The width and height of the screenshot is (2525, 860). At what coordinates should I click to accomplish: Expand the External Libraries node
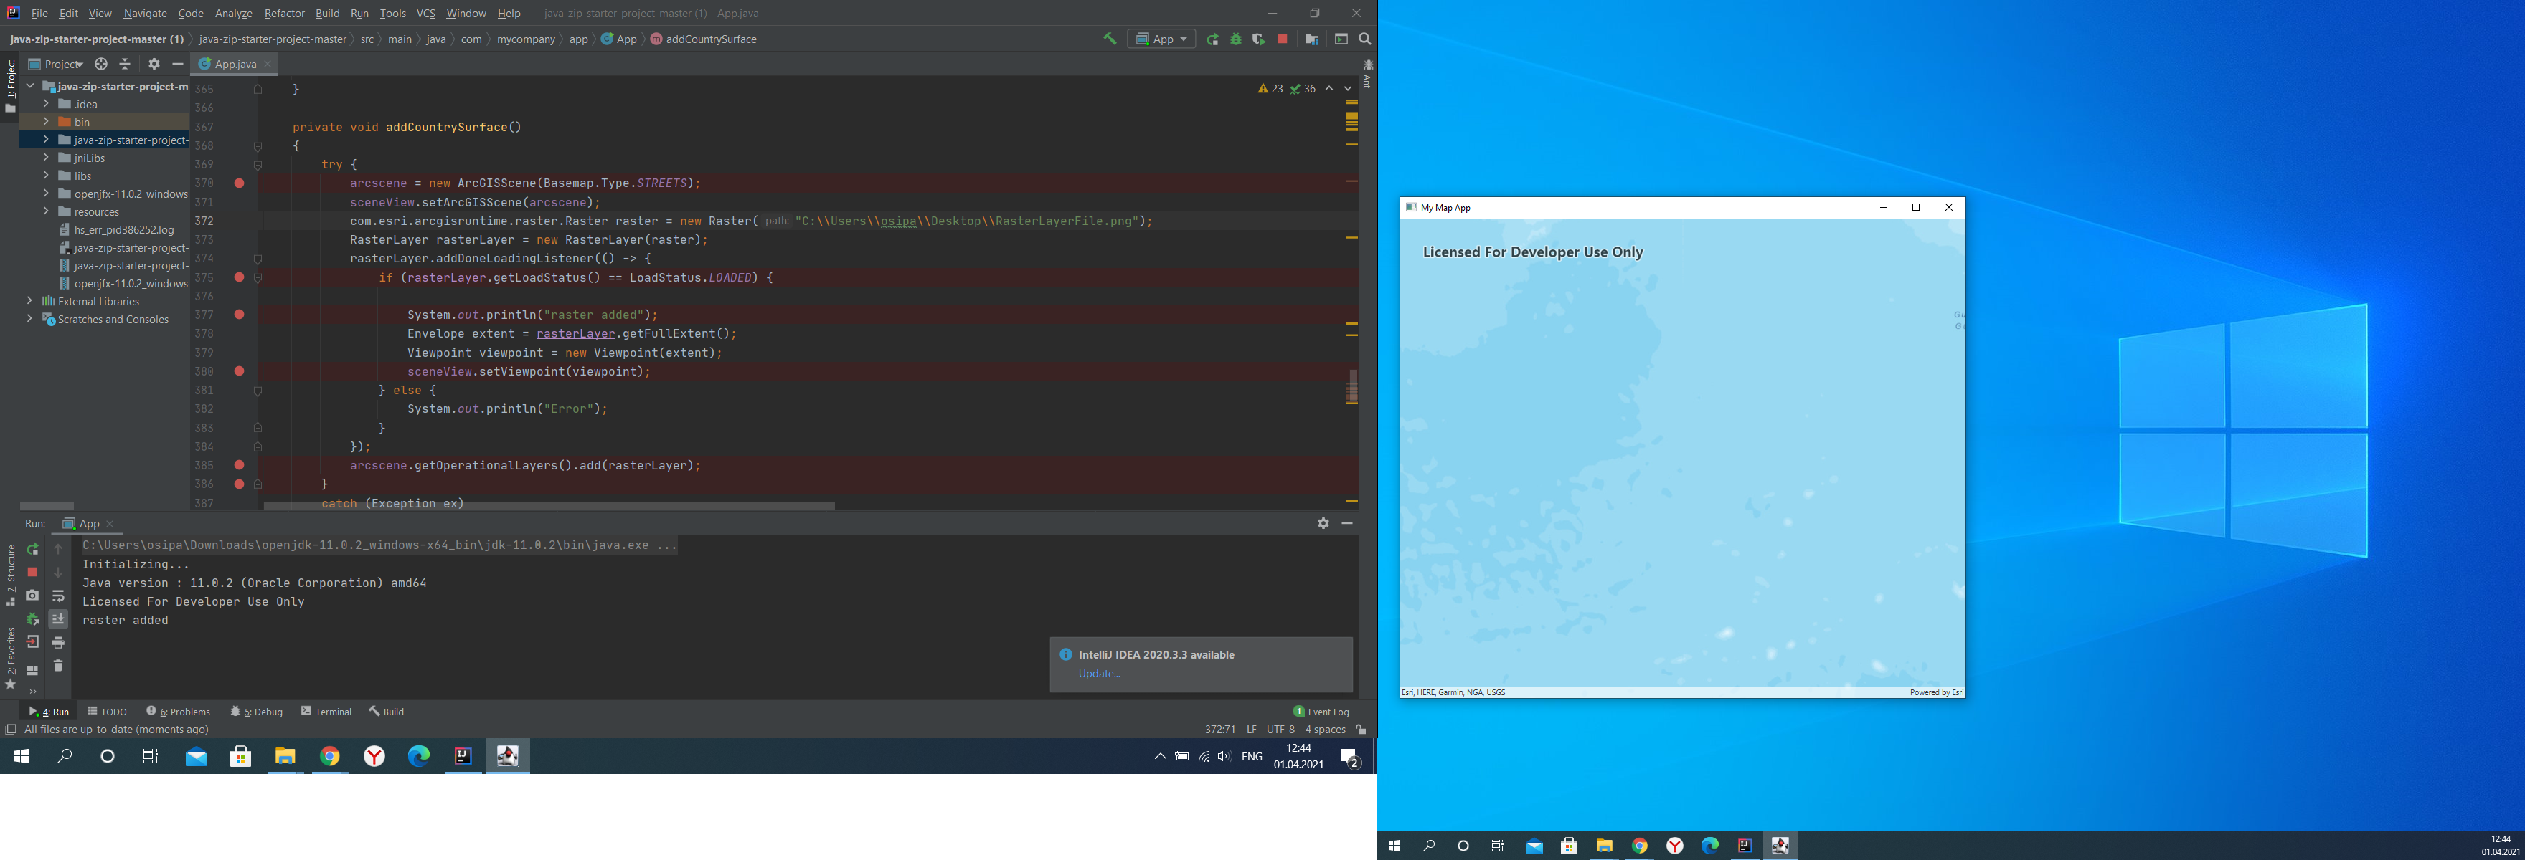point(29,301)
